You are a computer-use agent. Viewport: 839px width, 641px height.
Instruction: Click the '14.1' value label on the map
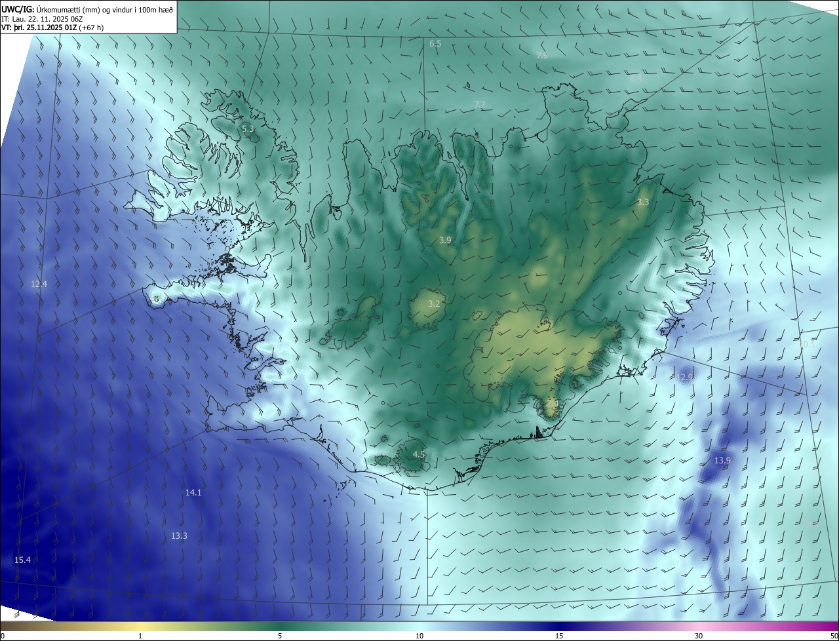[x=193, y=492]
